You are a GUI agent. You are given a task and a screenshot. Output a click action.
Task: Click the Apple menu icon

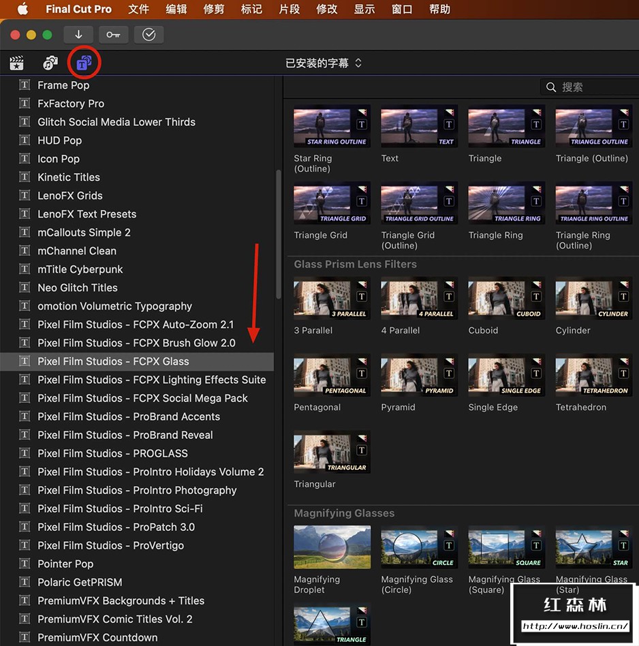coord(22,10)
